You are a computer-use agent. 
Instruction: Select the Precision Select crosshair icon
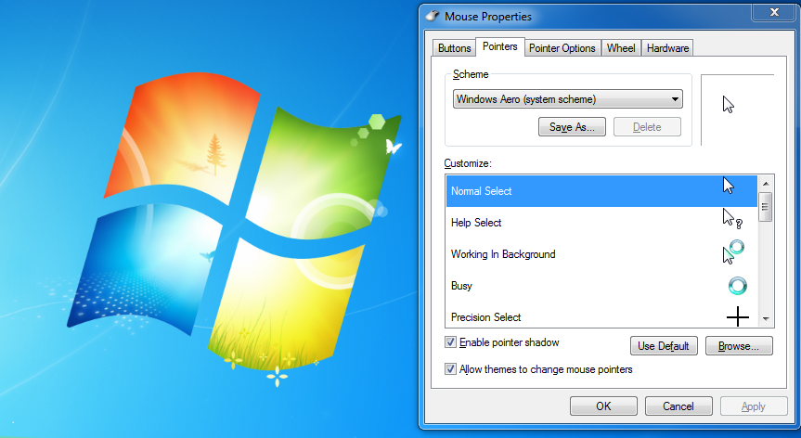737,317
